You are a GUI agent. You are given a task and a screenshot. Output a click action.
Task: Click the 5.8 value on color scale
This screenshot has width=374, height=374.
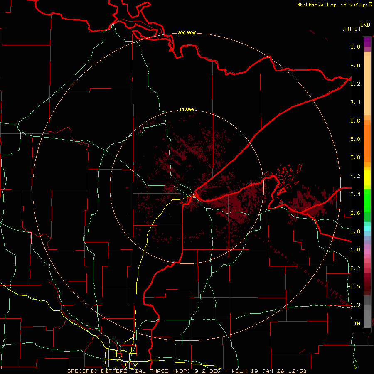(x=355, y=139)
